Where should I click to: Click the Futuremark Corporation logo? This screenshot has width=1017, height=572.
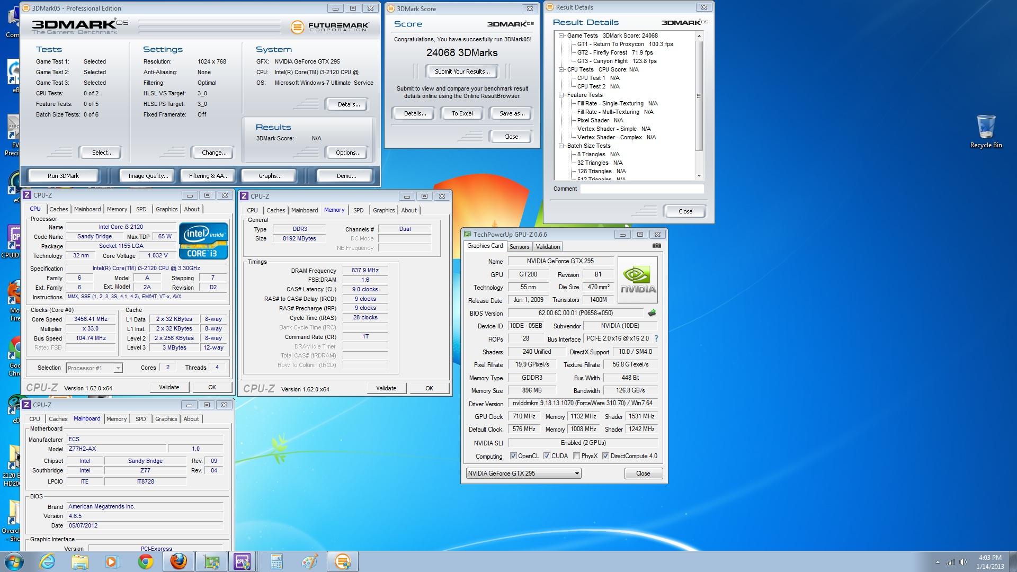point(329,26)
